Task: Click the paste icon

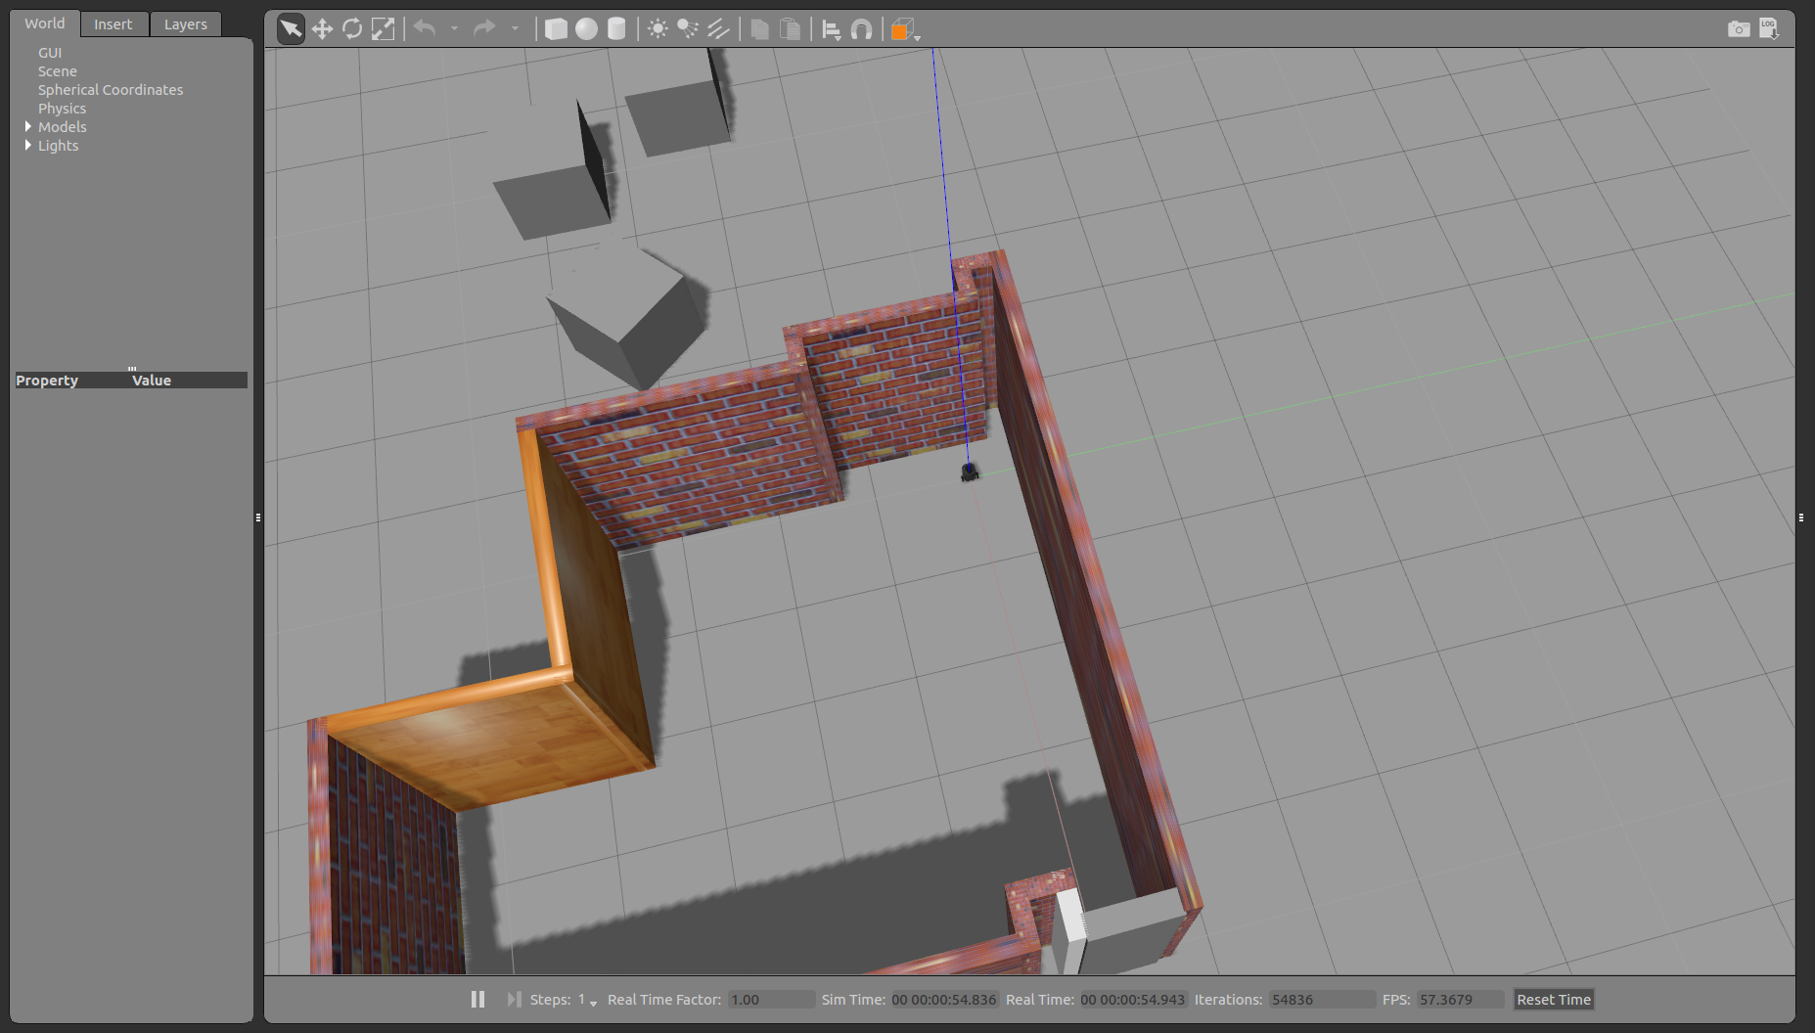Action: [x=790, y=29]
